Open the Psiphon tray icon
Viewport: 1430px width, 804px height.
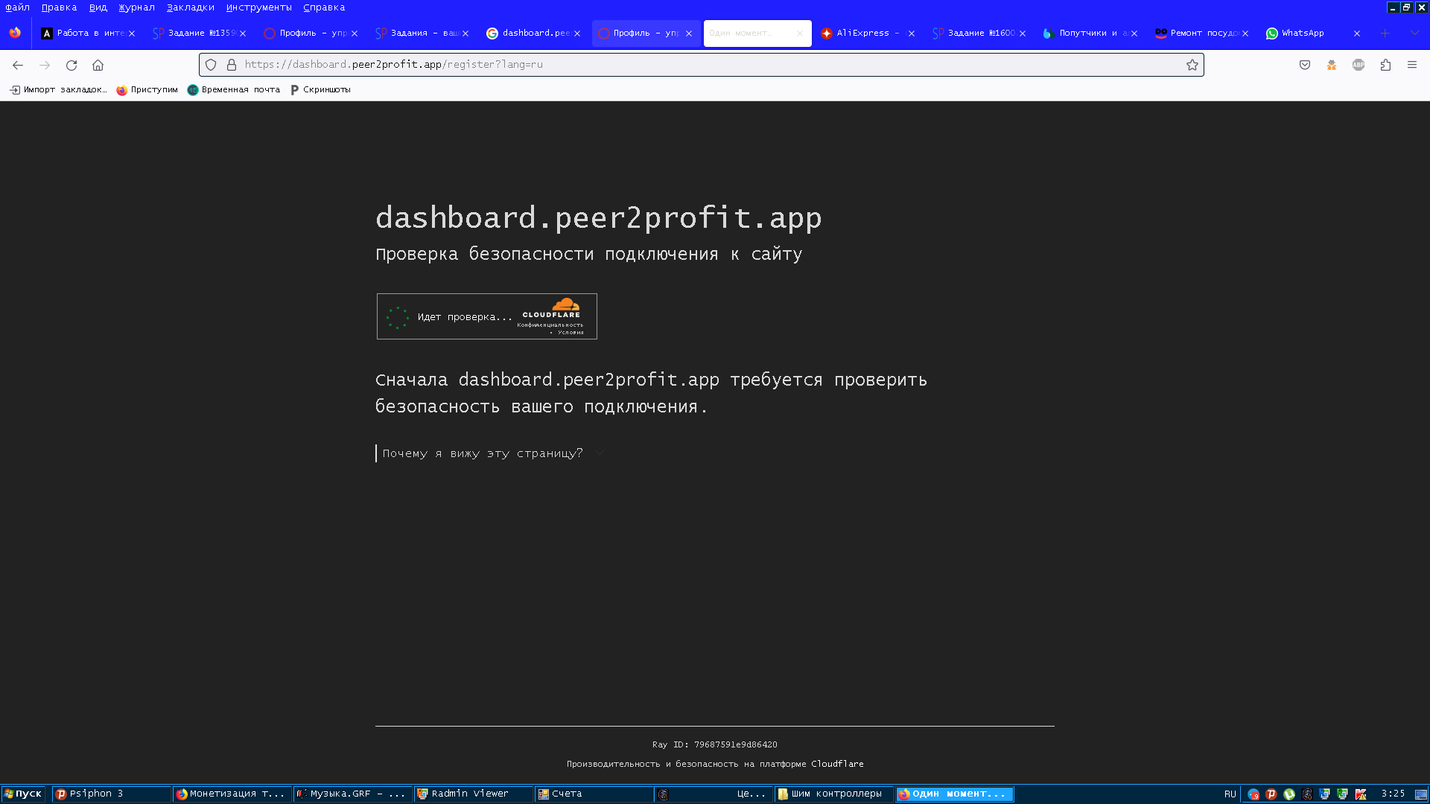tap(1271, 794)
